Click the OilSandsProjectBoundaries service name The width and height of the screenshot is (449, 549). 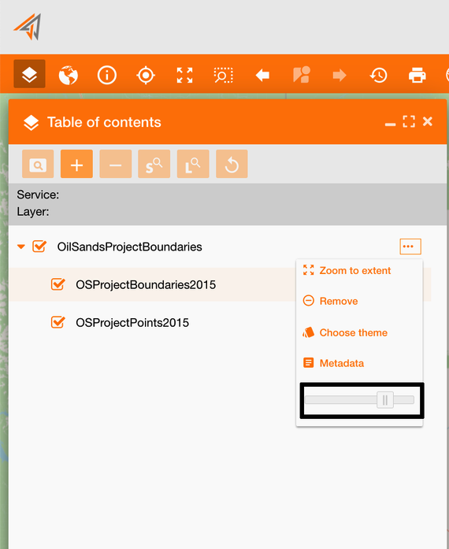click(x=130, y=247)
